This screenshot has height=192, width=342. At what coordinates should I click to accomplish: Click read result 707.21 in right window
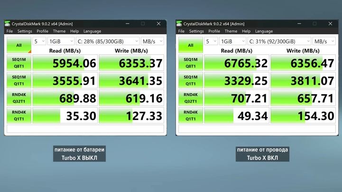click(237, 98)
